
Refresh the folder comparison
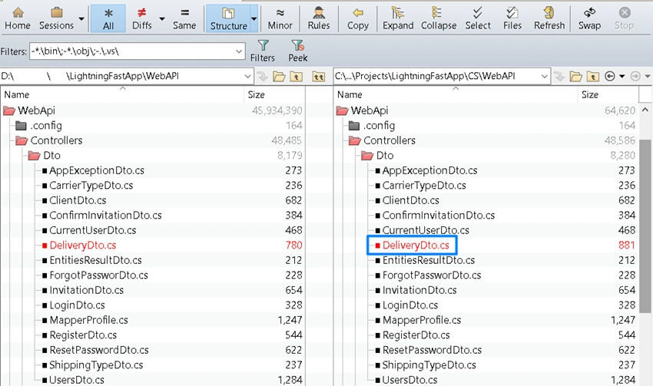[549, 18]
